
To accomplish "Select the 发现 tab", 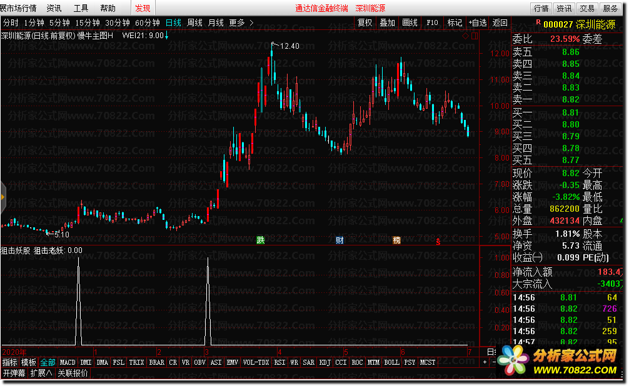I will [x=143, y=8].
